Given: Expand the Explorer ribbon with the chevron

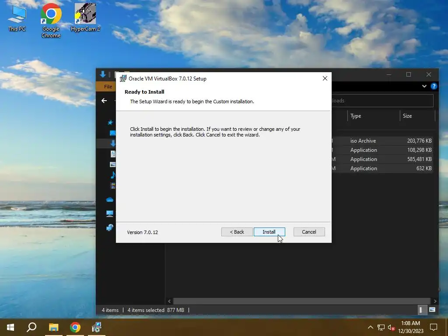Looking at the screenshot, I should coord(424,86).
